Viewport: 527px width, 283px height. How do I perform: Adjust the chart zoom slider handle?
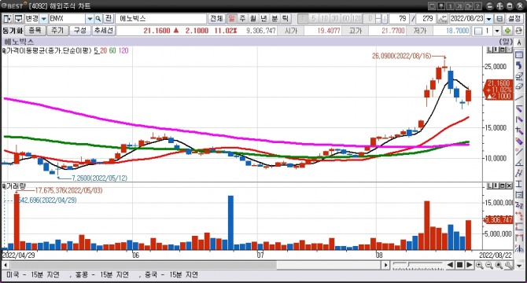408,265
